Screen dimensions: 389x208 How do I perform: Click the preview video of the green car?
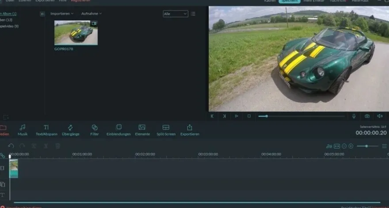[x=299, y=59]
